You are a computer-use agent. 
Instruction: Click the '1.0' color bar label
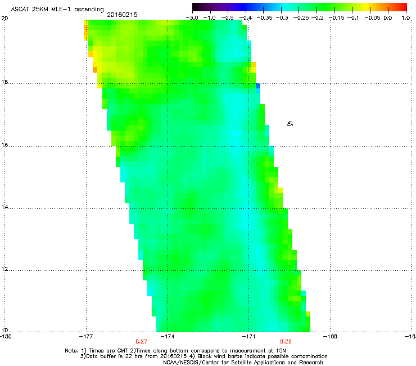[x=406, y=18]
